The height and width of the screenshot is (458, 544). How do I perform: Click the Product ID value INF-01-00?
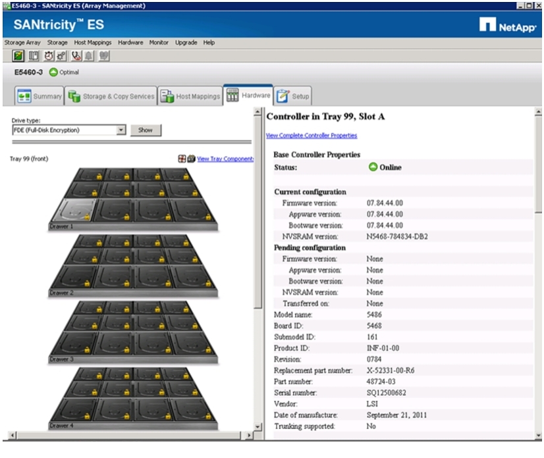tap(383, 348)
